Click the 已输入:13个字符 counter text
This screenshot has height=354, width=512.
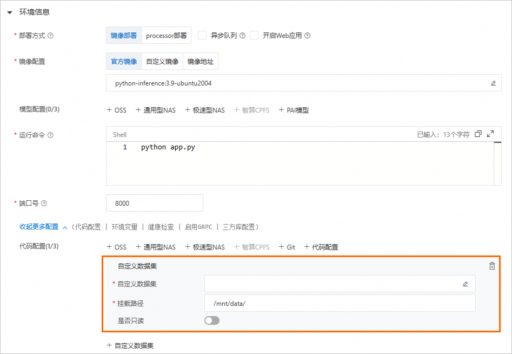point(443,135)
